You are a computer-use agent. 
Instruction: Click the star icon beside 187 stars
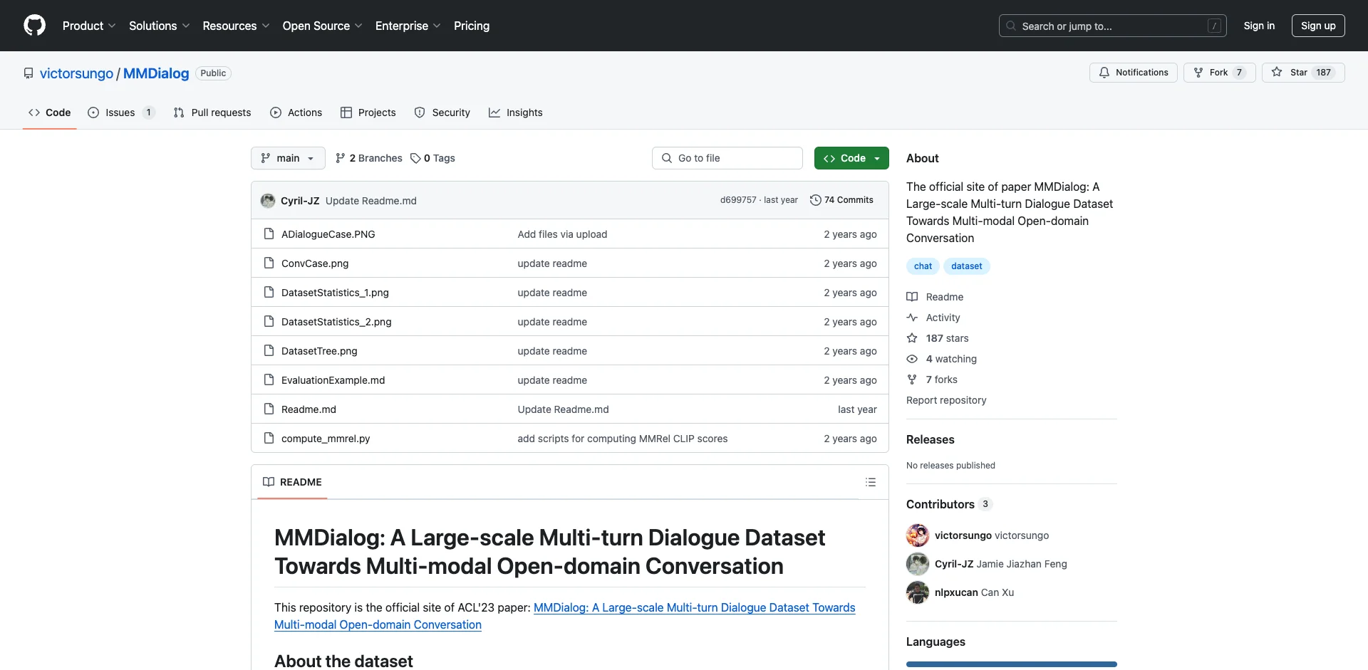point(912,338)
